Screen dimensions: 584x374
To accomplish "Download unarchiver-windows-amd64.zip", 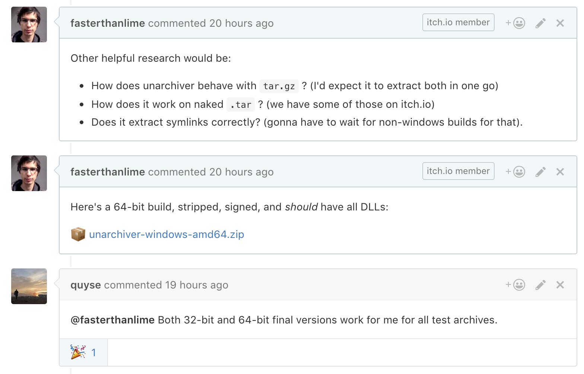I will click(x=166, y=235).
